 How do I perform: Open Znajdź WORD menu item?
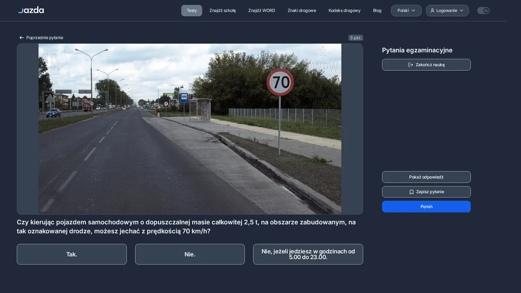262,10
